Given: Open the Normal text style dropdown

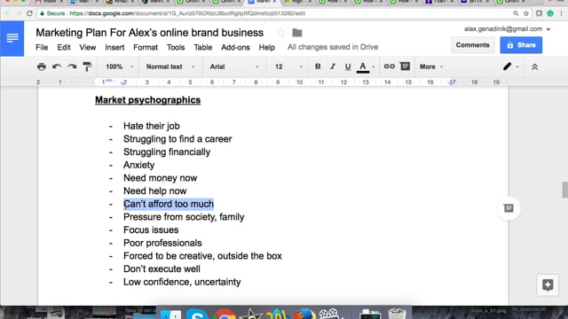Looking at the screenshot, I should pos(170,67).
